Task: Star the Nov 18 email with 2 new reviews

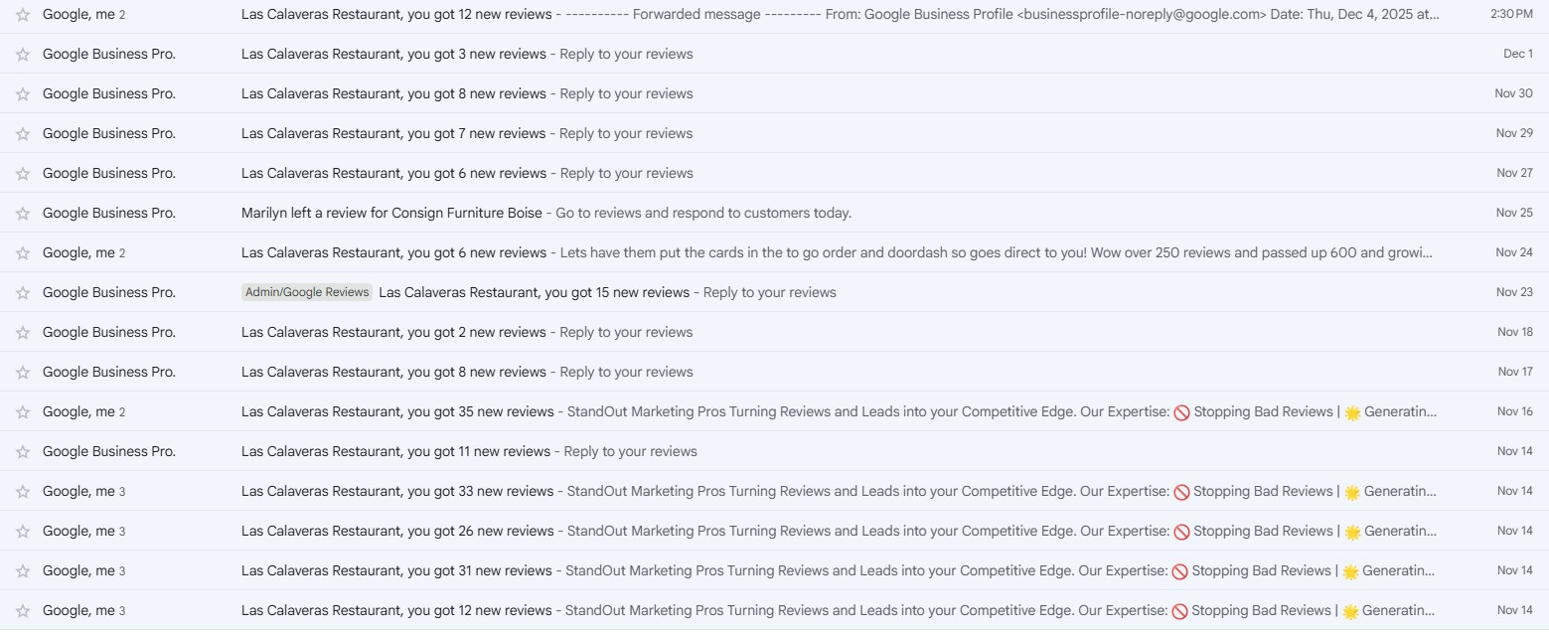Action: (x=23, y=333)
